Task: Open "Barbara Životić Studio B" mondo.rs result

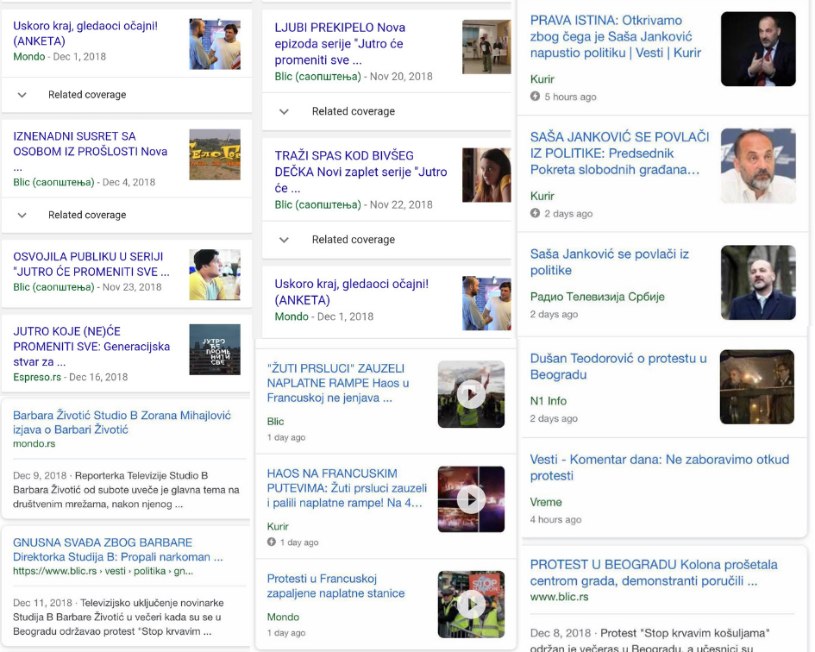Action: pos(122,422)
